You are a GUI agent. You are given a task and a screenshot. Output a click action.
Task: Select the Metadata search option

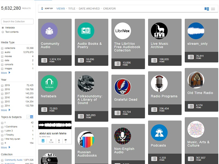pos(3,28)
